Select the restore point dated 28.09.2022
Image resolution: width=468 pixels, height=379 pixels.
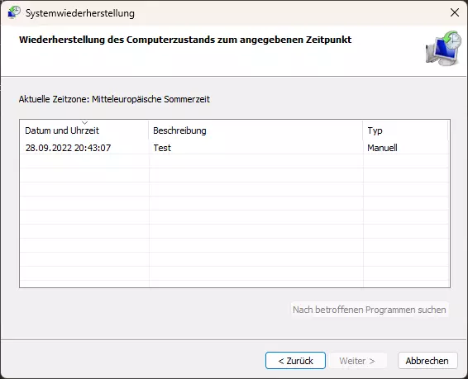[234, 148]
